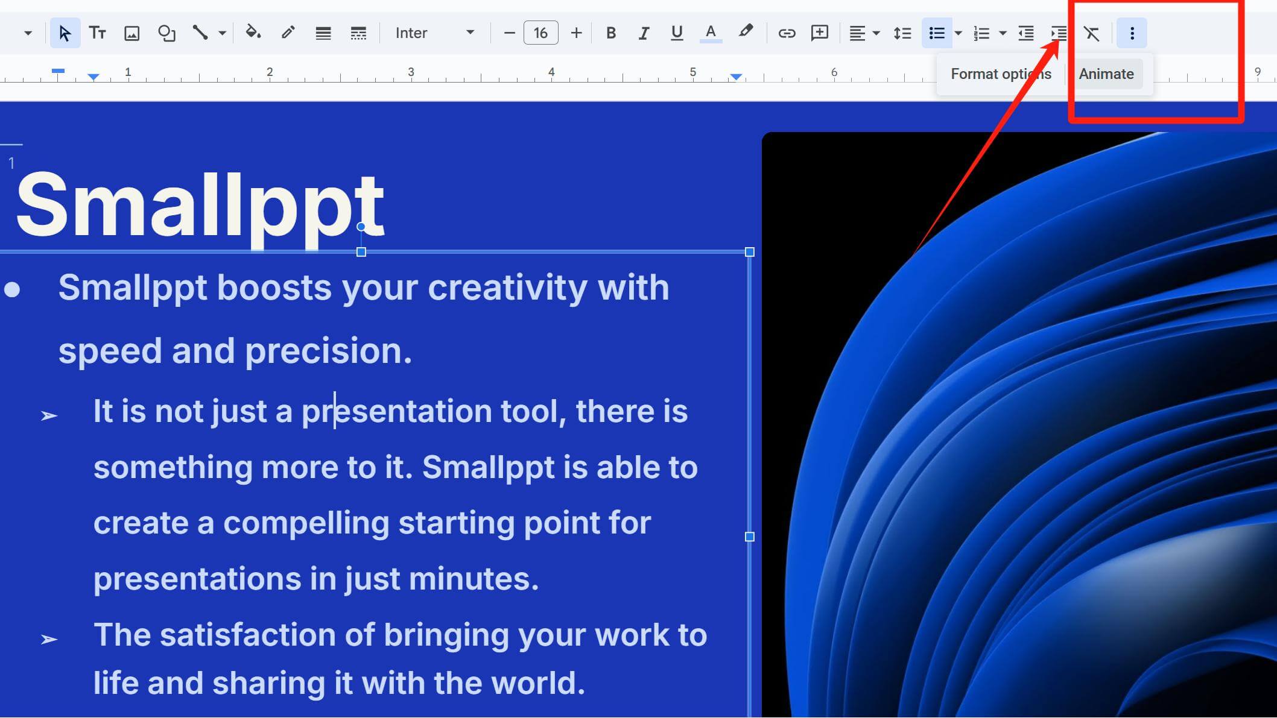Click the text box top-right corner handle
Image resolution: width=1277 pixels, height=718 pixels.
pyautogui.click(x=750, y=252)
